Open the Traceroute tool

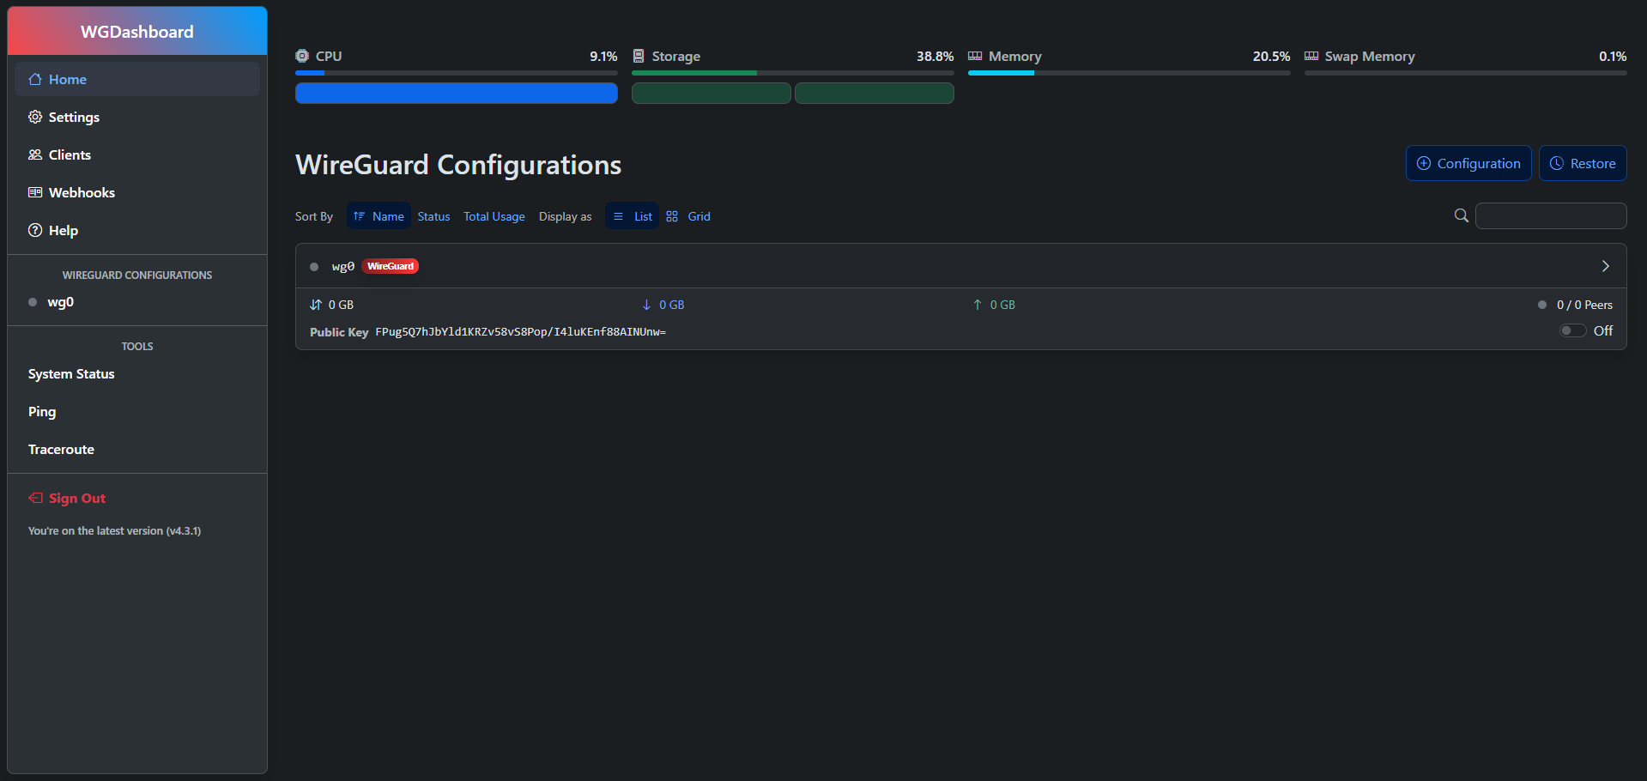coord(137,450)
